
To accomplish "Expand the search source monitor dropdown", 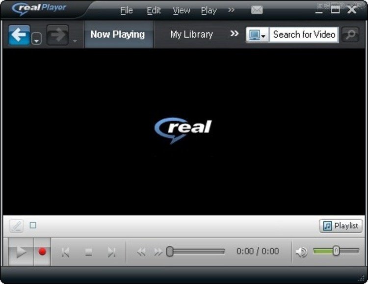I will [x=258, y=35].
